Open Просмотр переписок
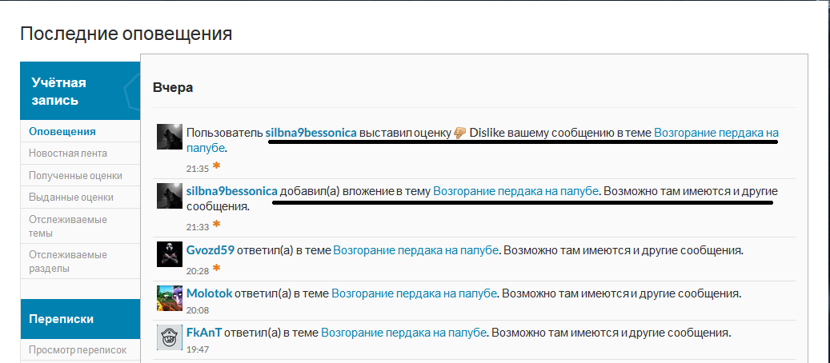The width and height of the screenshot is (830, 363). tap(78, 349)
